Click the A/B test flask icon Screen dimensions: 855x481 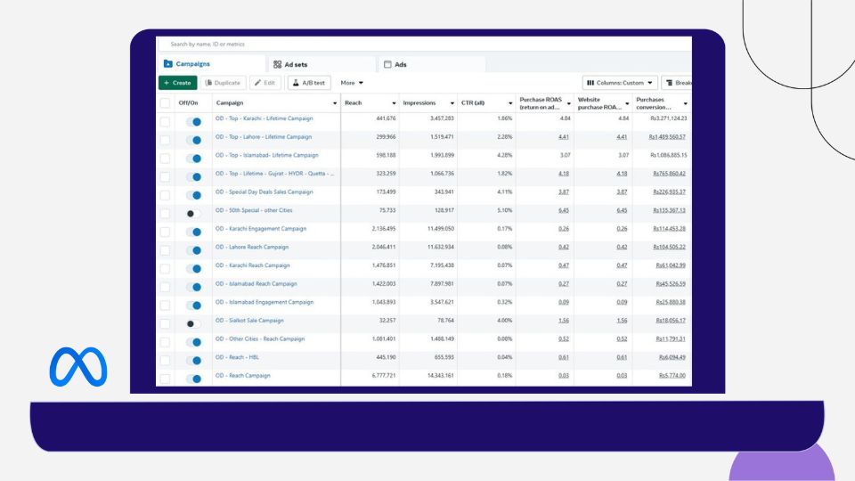coord(295,83)
